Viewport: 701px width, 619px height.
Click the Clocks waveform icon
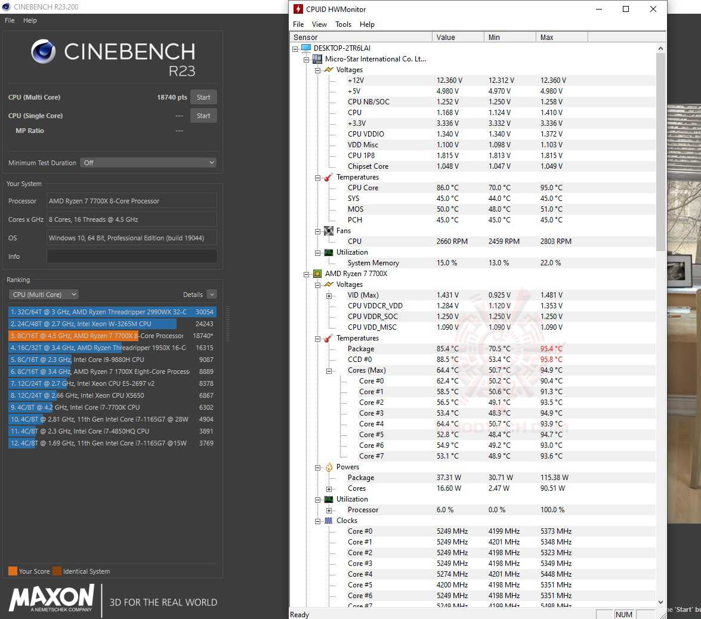pyautogui.click(x=329, y=520)
